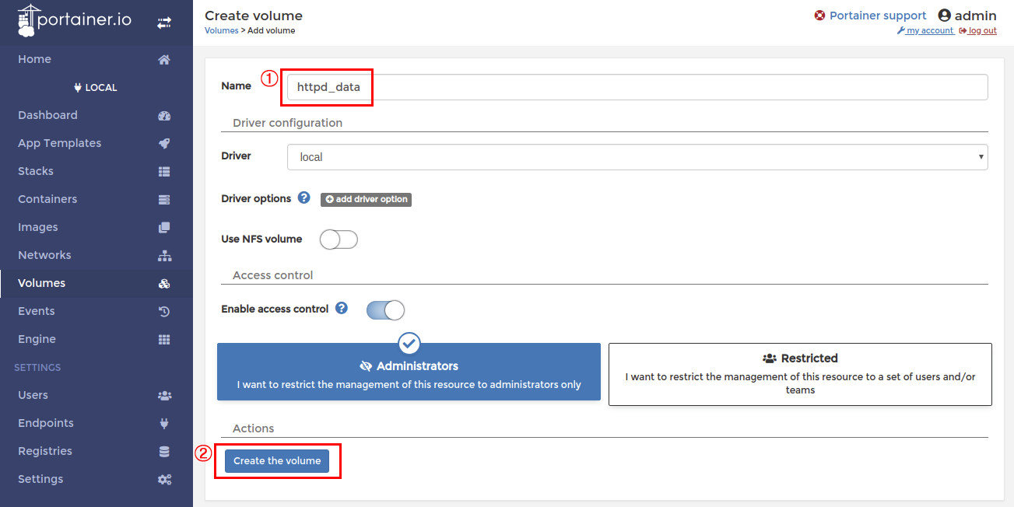1014x507 pixels.
Task: Click the add driver option button
Action: tap(366, 200)
